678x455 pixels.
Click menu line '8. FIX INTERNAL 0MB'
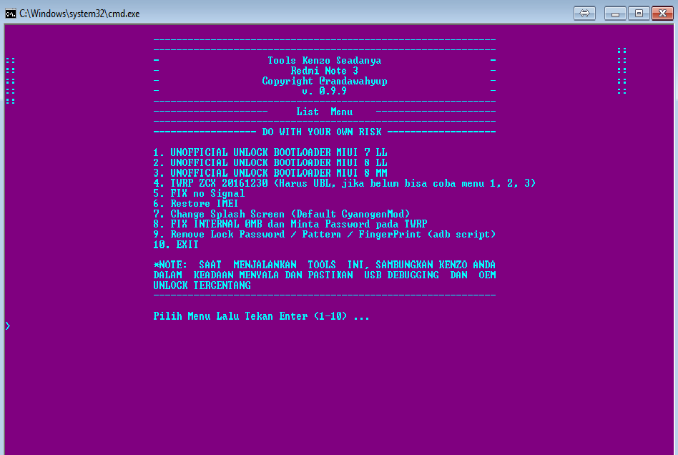(x=290, y=224)
